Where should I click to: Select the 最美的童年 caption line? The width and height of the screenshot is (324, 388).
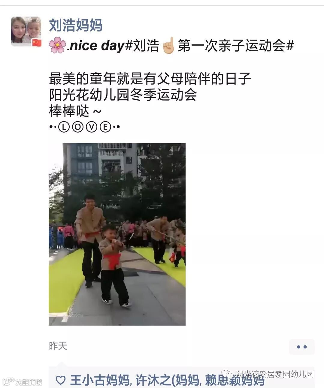point(150,79)
